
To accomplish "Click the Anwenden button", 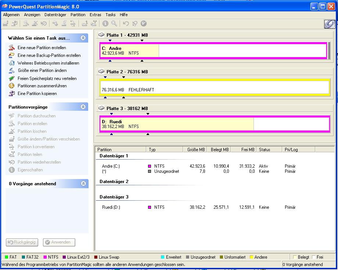I will click(x=59, y=242).
